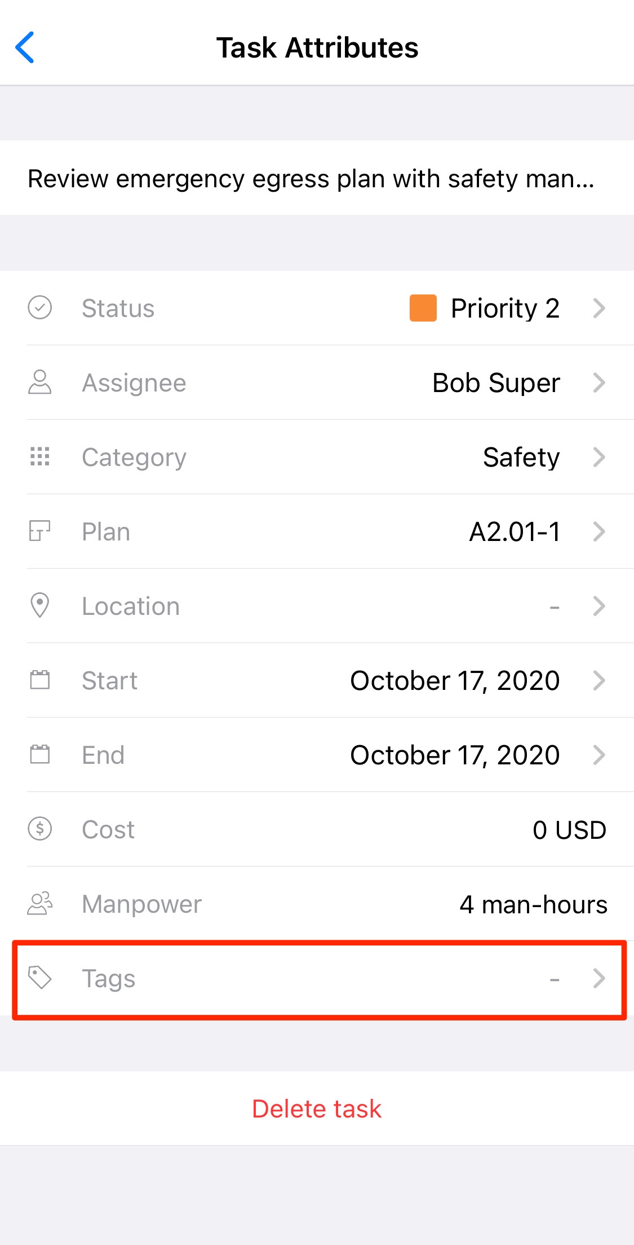Tap the Manpower people icon

click(x=40, y=903)
